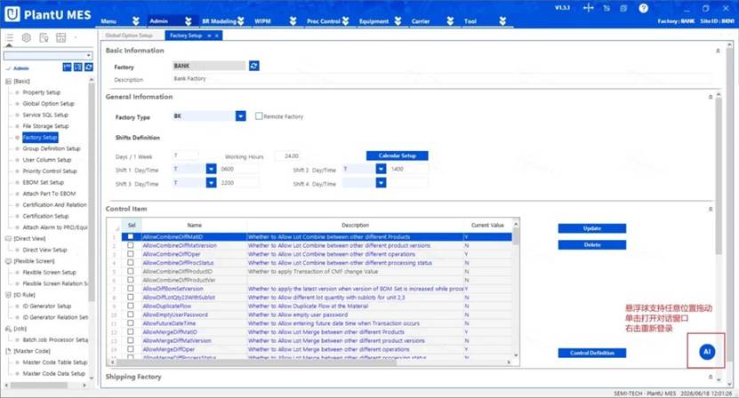Collapse the Control Item section
739x398 pixels.
(711, 209)
